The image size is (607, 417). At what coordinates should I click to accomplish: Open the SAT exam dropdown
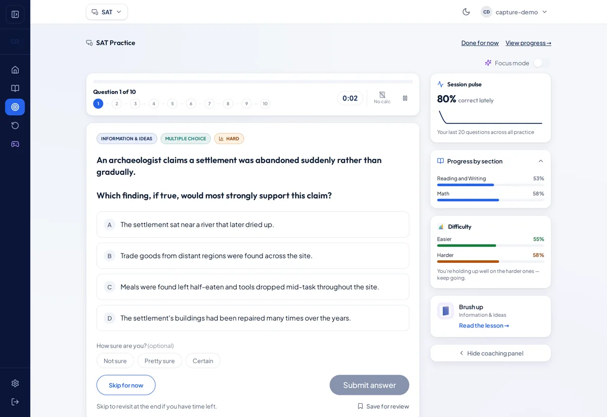click(107, 12)
